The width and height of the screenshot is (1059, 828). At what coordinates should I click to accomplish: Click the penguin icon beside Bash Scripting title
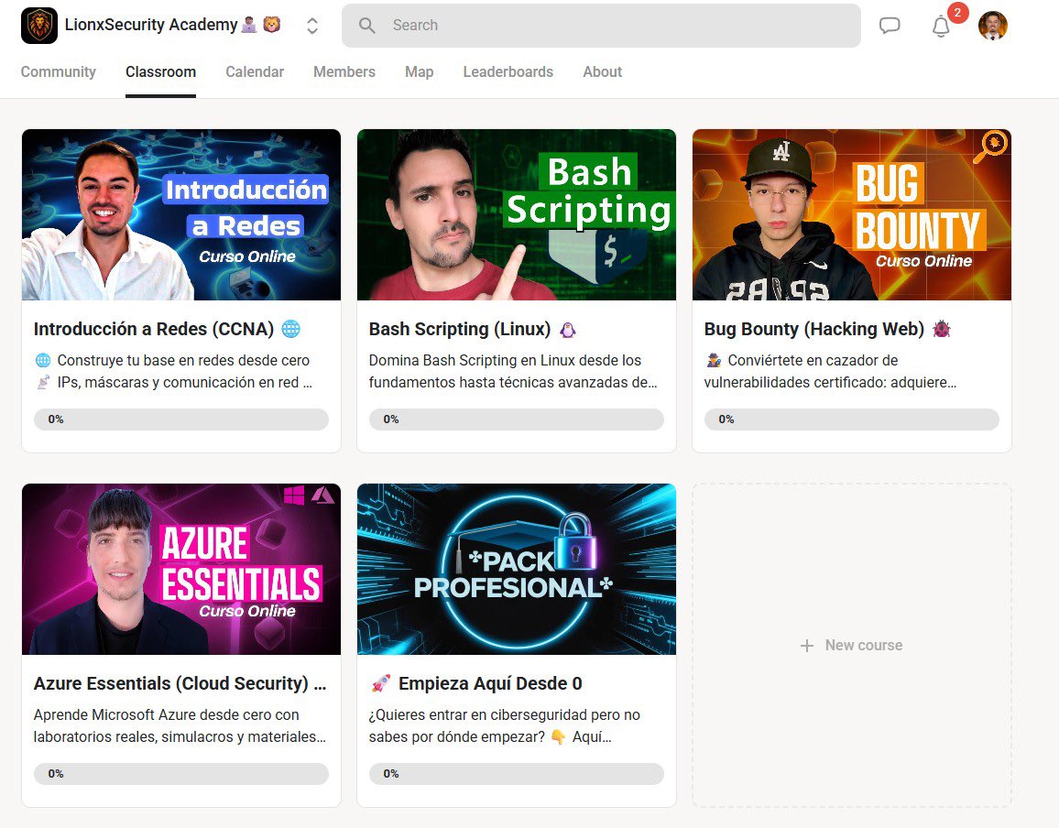click(568, 330)
